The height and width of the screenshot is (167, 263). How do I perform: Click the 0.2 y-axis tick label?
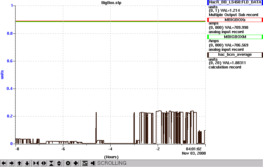pyautogui.click(x=10, y=116)
